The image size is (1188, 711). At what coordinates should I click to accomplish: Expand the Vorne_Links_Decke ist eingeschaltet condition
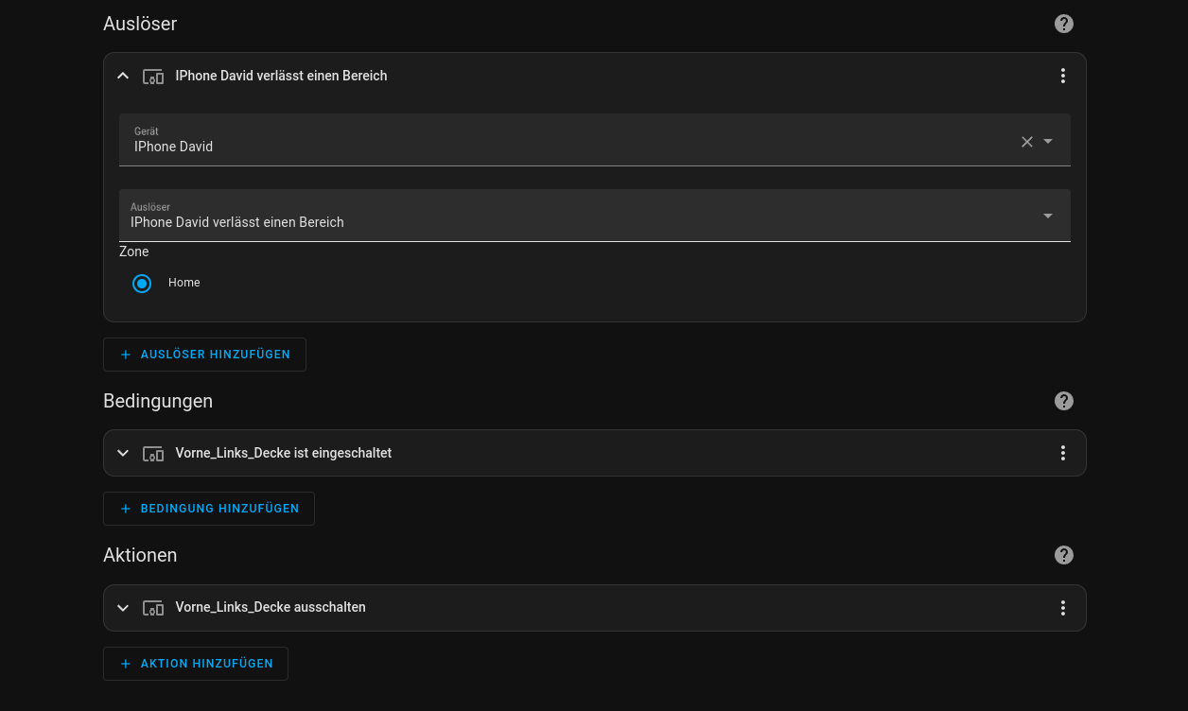point(123,453)
